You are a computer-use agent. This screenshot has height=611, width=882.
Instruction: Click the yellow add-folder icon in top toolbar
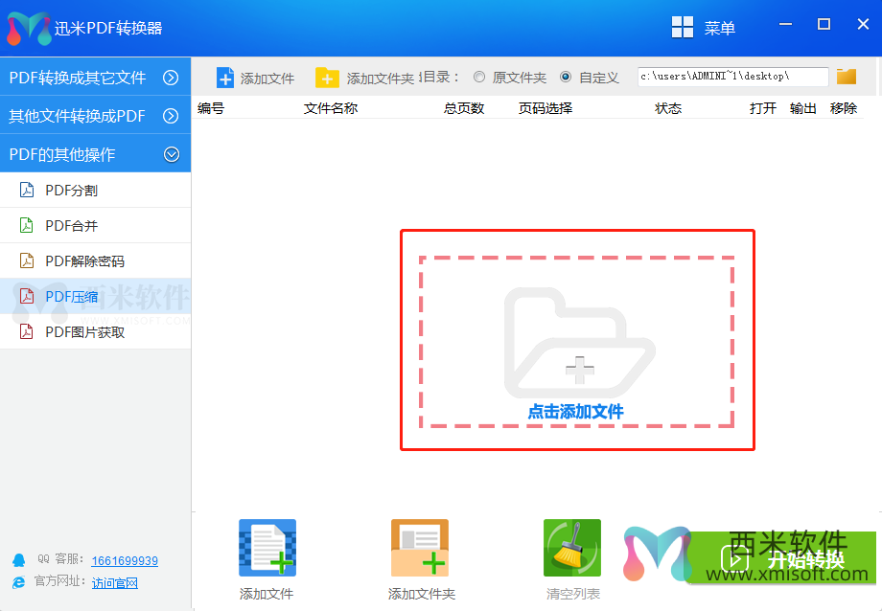(327, 78)
